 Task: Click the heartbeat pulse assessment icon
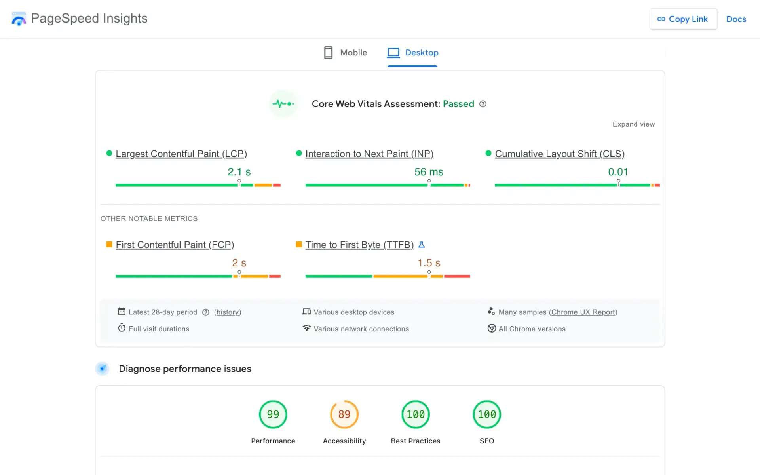pos(283,104)
